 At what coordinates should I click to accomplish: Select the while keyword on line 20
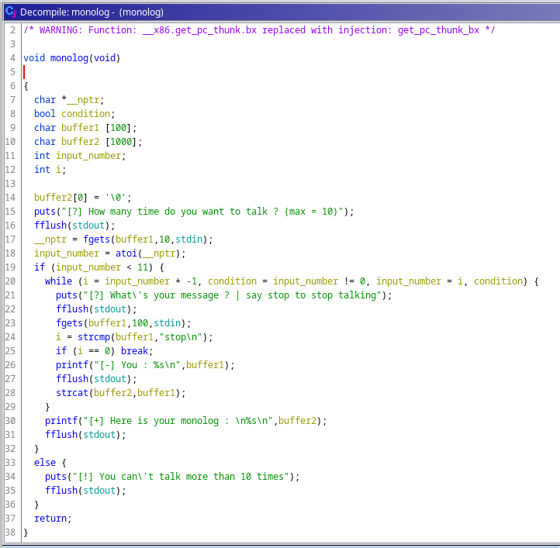(58, 281)
